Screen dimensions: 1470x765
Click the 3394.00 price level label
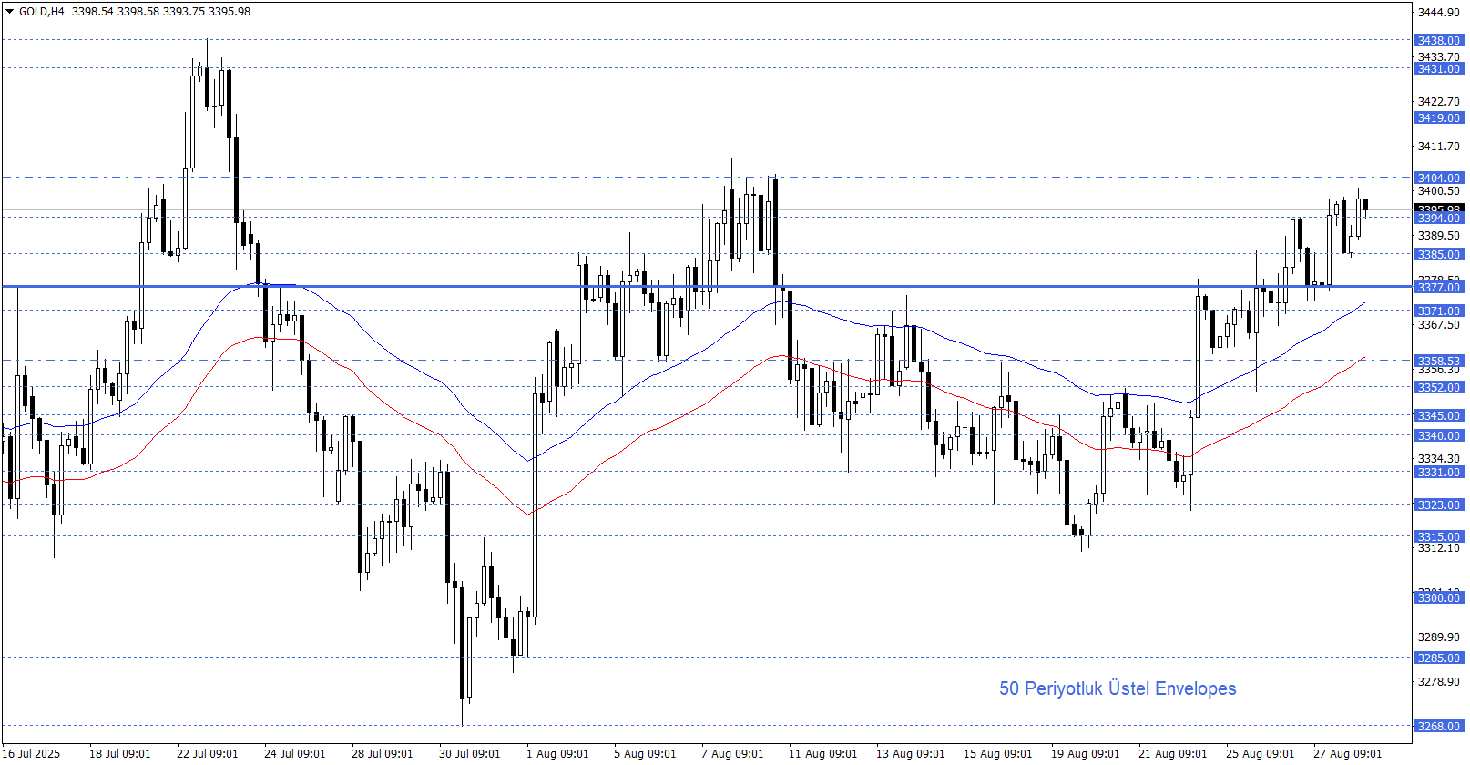point(1438,219)
